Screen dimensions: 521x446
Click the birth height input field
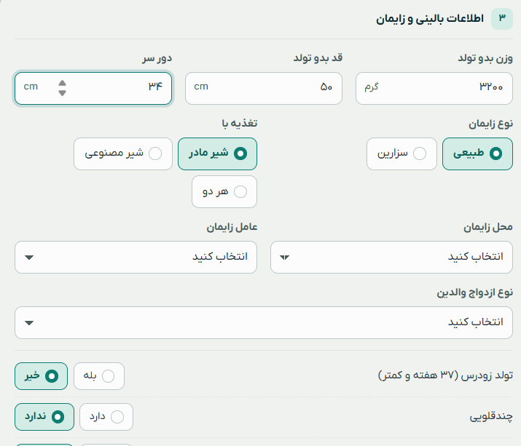coord(264,88)
